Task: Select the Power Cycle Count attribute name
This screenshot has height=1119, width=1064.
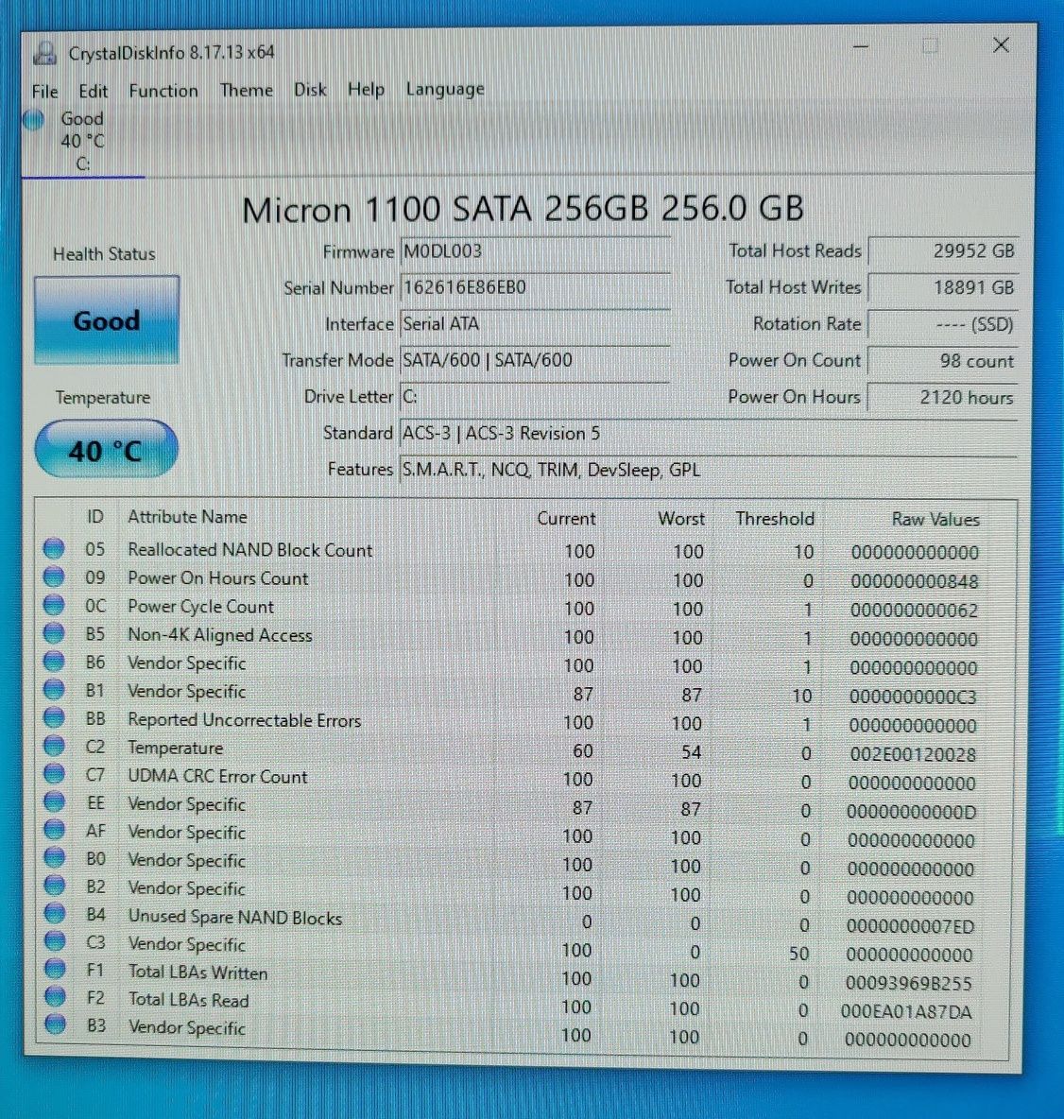Action: click(200, 607)
